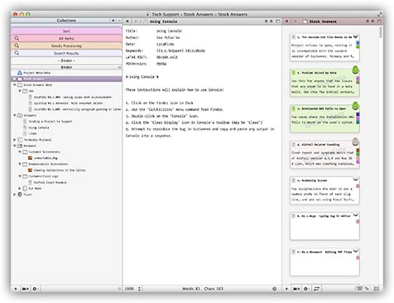Toggle the split view in Stock Answers header
The height and width of the screenshot is (303, 394).
pyautogui.click(x=379, y=22)
